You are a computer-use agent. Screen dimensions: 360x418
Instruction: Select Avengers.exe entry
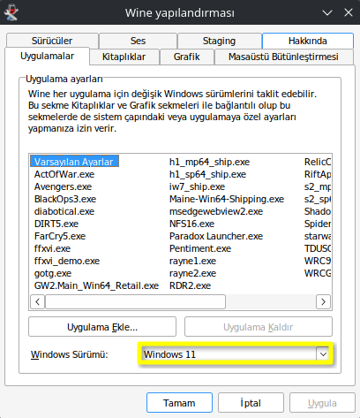(x=63, y=186)
